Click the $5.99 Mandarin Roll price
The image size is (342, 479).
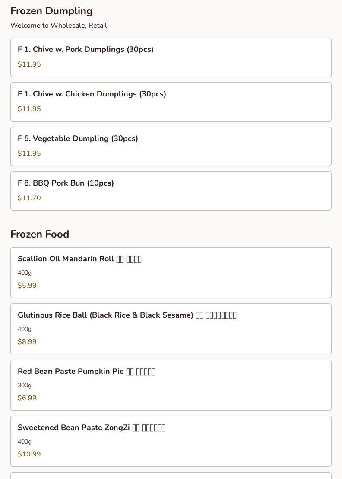(27, 285)
